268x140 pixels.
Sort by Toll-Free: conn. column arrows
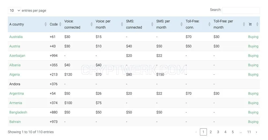coord(209,24)
